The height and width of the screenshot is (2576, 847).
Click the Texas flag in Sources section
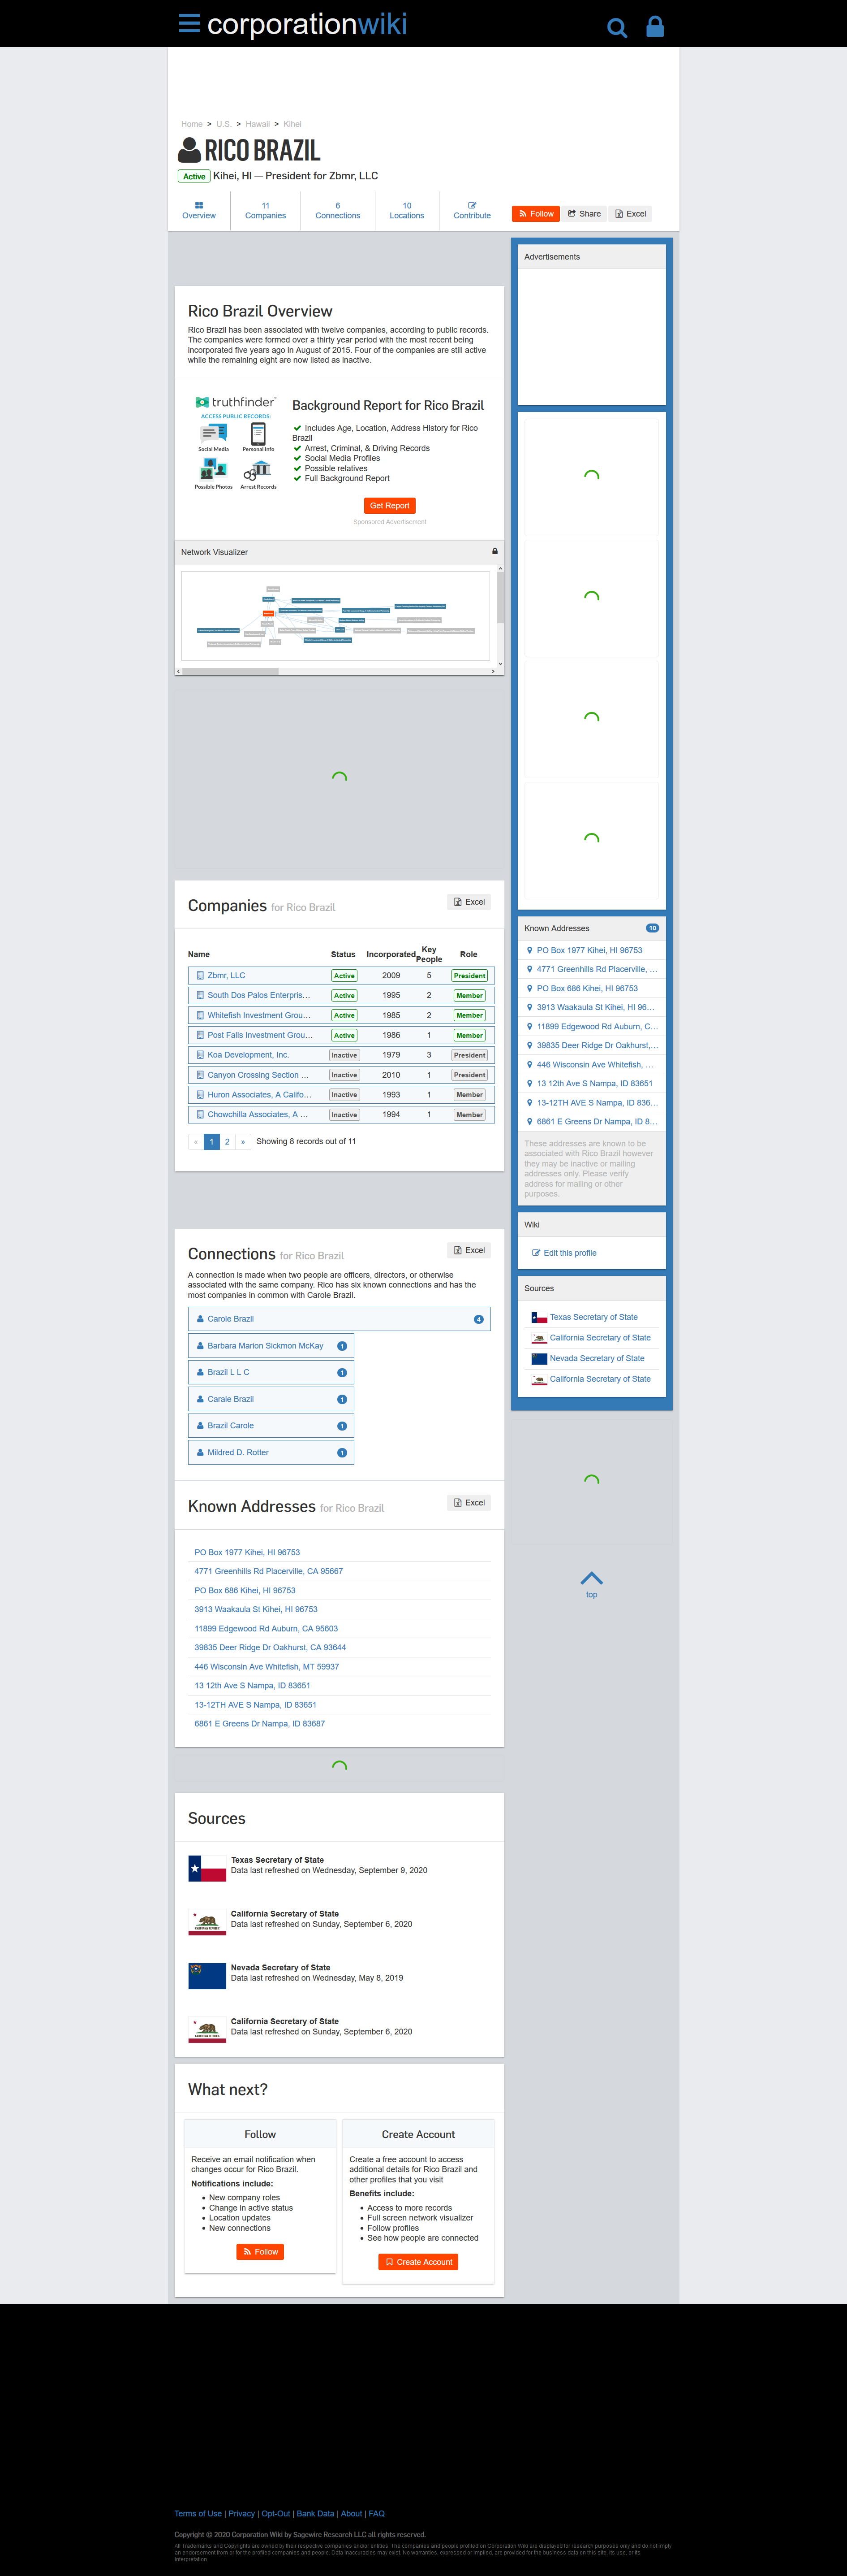(x=207, y=1868)
